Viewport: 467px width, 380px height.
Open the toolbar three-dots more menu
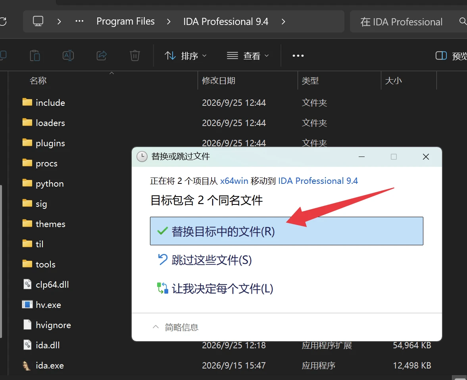(x=298, y=55)
